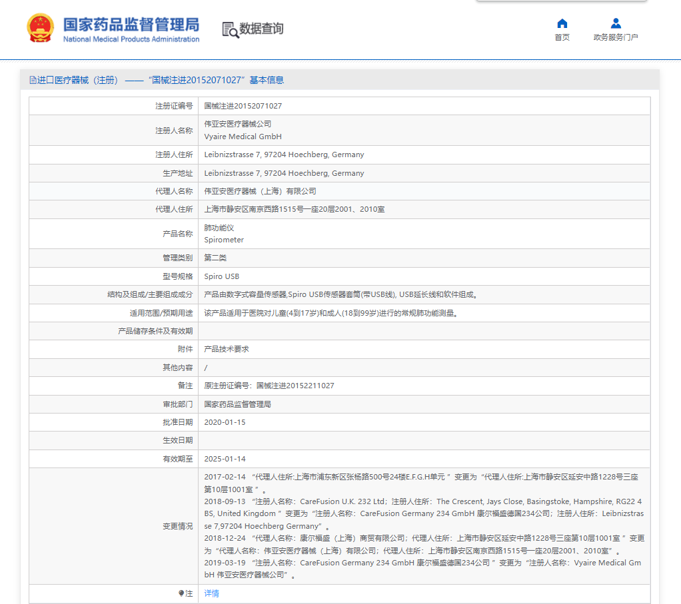Image resolution: width=681 pixels, height=604 pixels.
Task: Click the 2018-09-13 change record
Action: [x=424, y=513]
